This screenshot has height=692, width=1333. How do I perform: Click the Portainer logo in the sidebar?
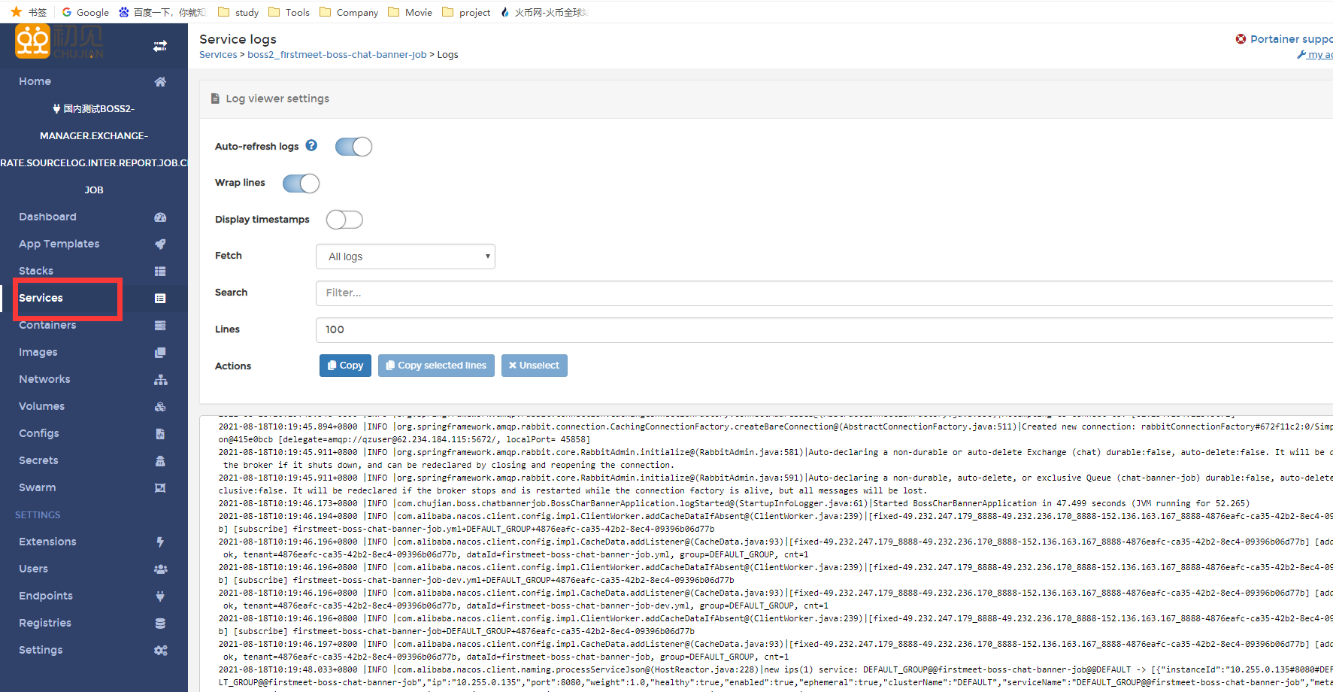59,41
